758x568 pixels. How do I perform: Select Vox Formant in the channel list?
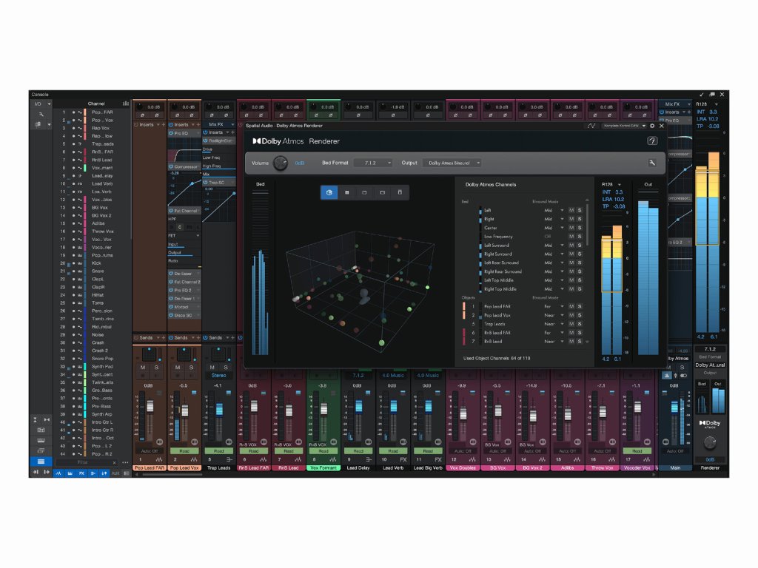click(102, 168)
